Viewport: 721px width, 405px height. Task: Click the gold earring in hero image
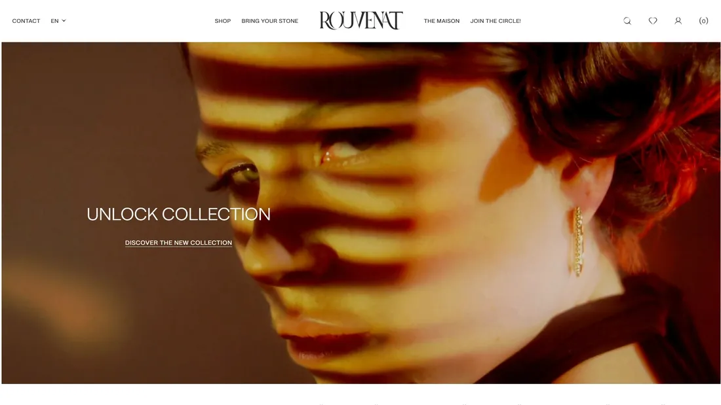(577, 241)
